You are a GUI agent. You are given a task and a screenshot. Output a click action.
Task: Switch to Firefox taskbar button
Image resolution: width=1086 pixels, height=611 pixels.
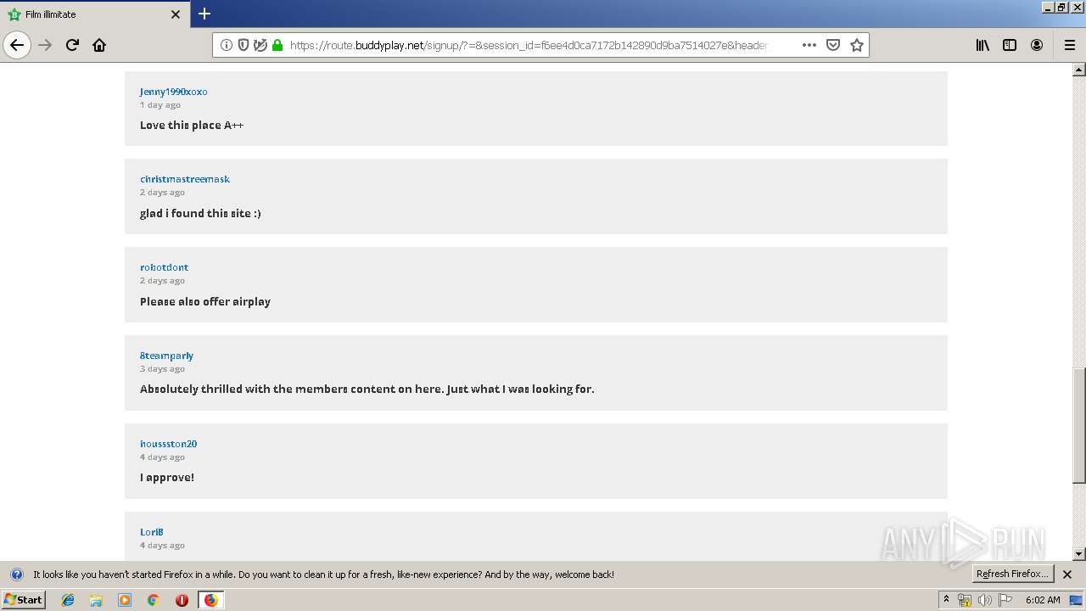(x=210, y=600)
